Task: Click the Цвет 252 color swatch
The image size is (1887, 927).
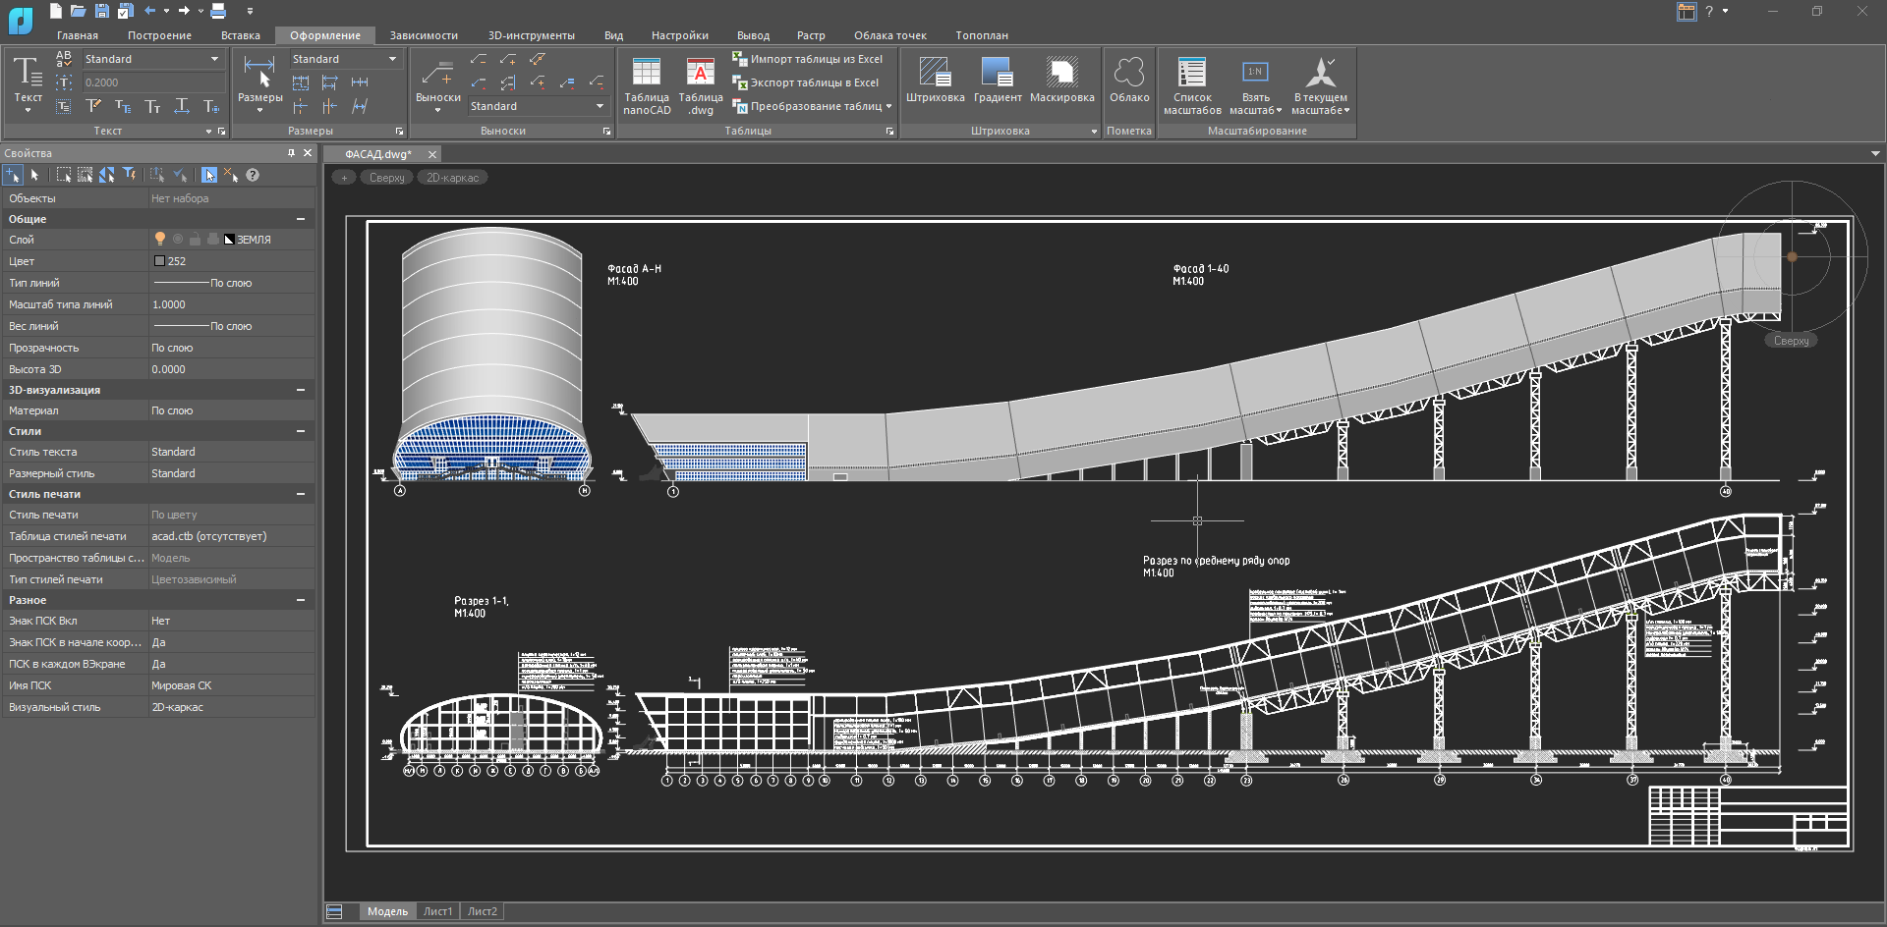Action: 159,261
